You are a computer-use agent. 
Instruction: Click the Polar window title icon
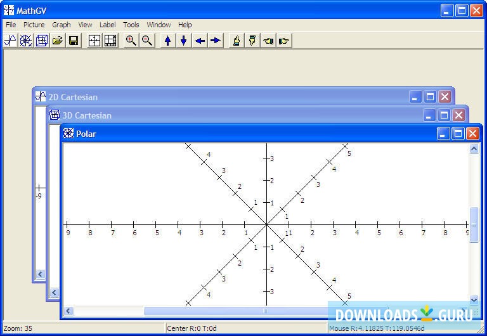pyautogui.click(x=68, y=133)
